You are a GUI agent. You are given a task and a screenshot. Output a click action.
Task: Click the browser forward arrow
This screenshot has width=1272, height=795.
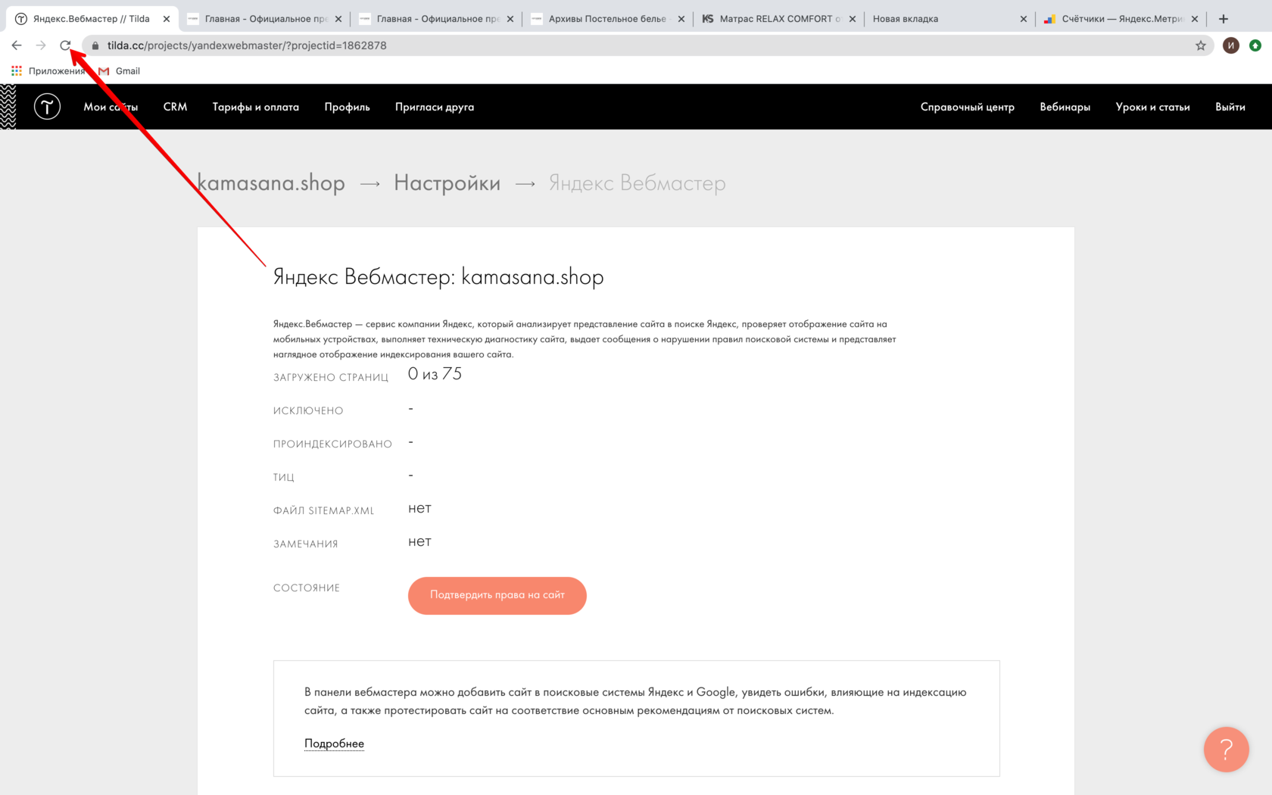click(41, 45)
